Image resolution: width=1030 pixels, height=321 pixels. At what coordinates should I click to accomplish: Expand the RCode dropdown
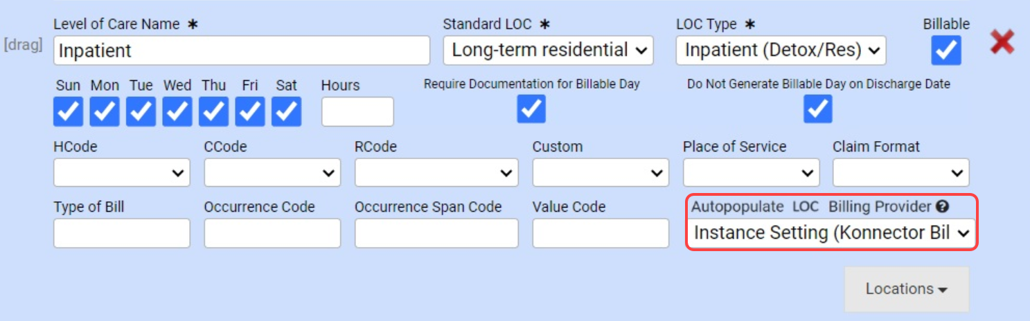click(x=436, y=173)
